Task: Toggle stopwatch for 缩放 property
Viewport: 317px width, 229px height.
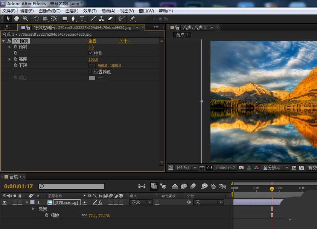Action: (x=46, y=215)
